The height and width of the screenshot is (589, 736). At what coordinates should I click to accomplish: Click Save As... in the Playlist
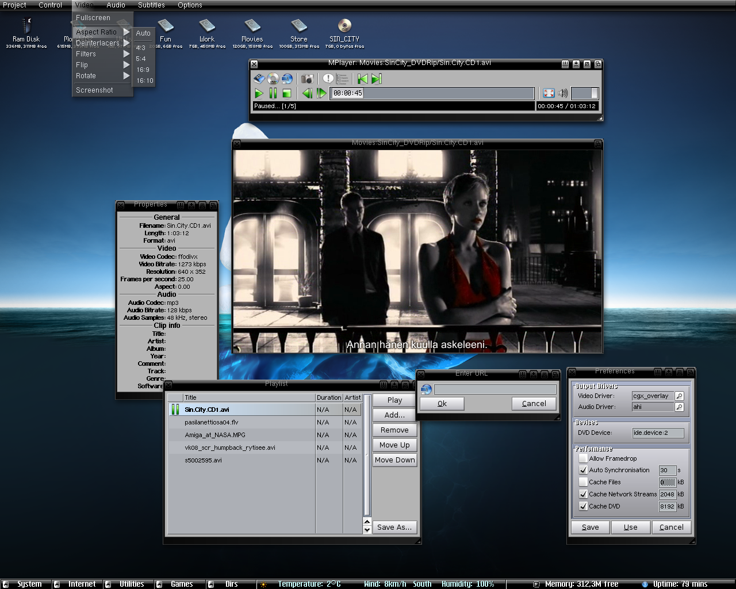[x=394, y=527]
